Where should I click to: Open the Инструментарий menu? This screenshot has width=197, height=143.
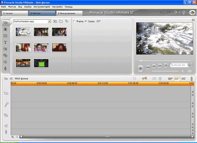point(42,7)
